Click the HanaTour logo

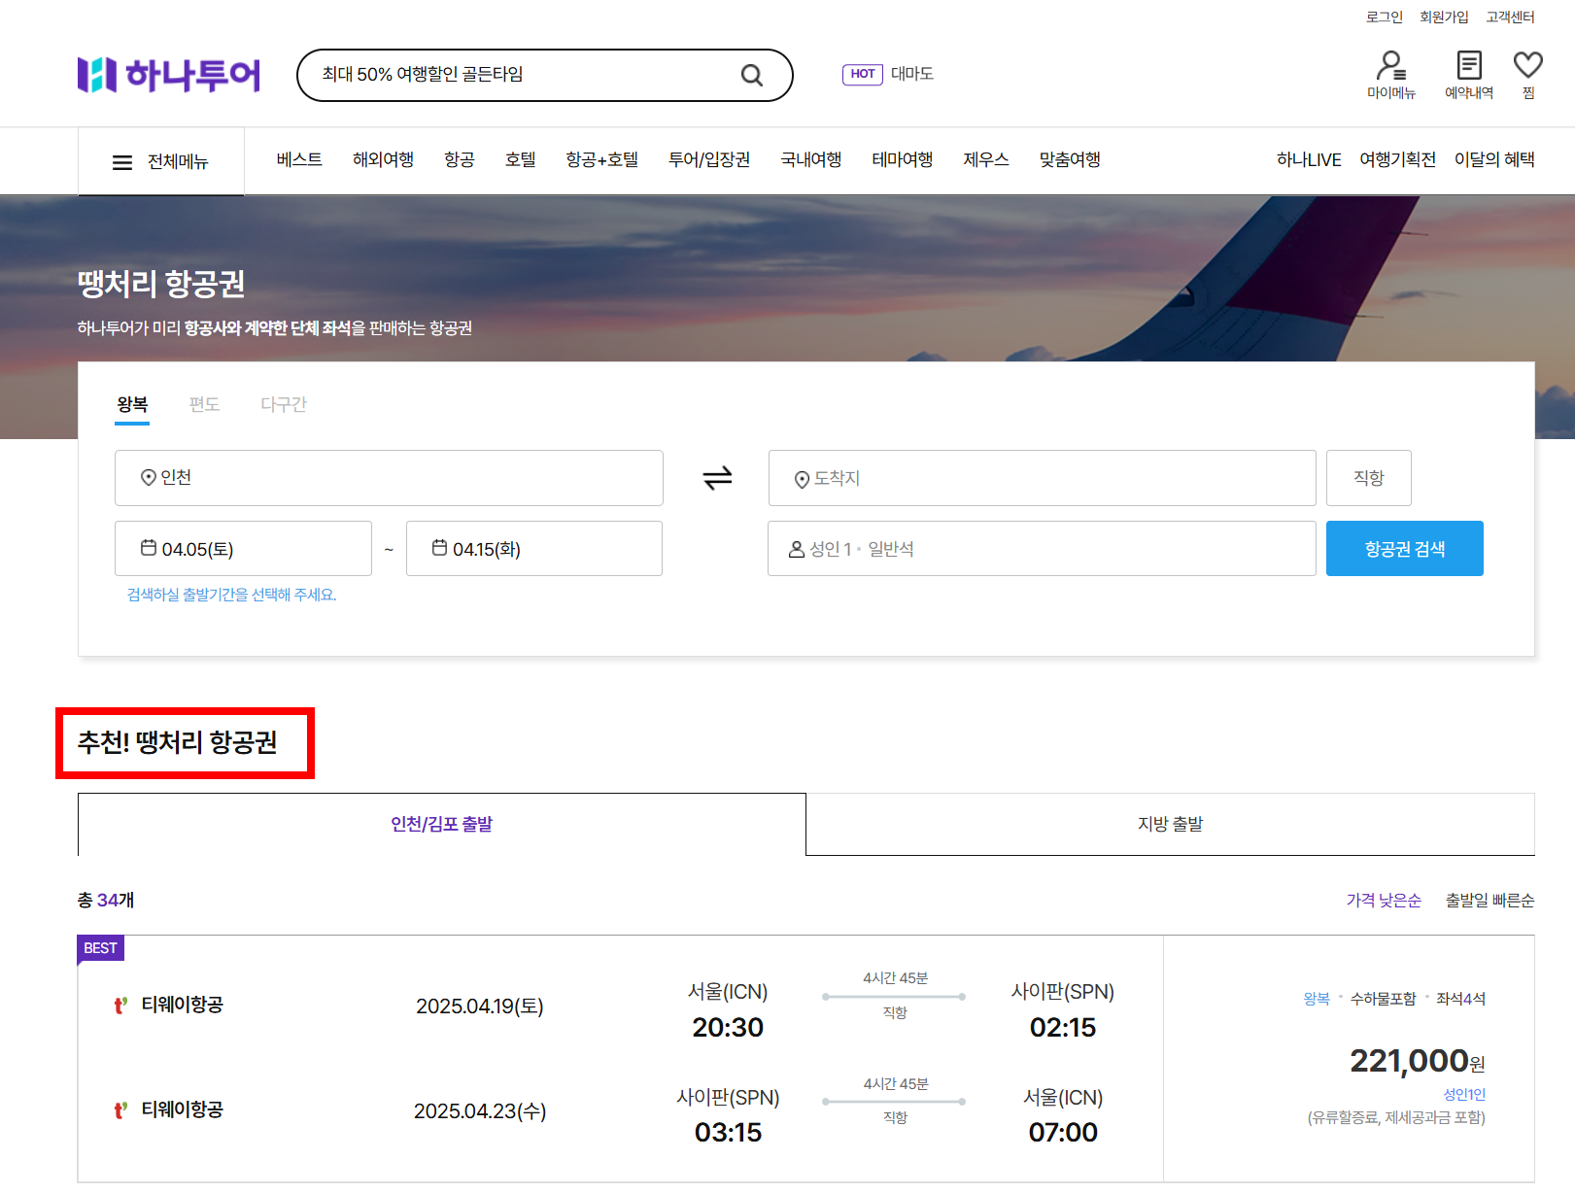click(x=169, y=75)
